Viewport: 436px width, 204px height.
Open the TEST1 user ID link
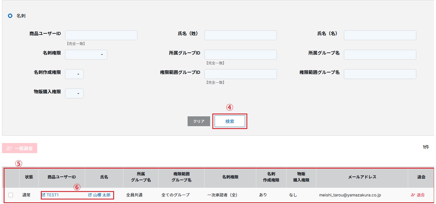click(53, 195)
